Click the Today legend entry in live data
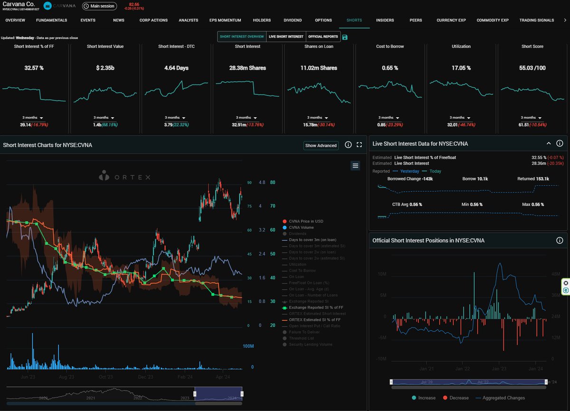This screenshot has width=570, height=411. [432, 171]
